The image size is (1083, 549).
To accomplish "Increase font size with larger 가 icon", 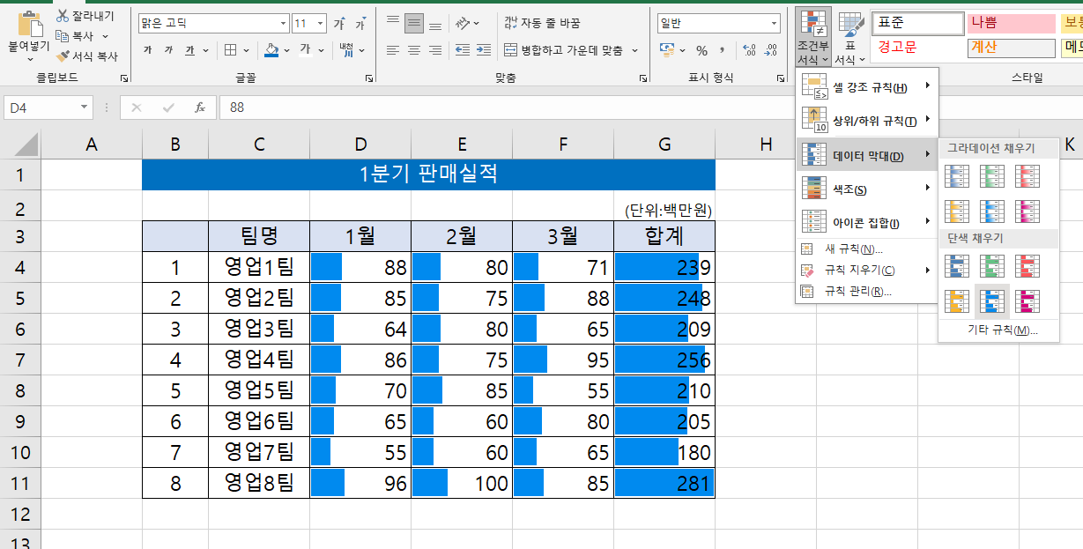I will tap(338, 23).
